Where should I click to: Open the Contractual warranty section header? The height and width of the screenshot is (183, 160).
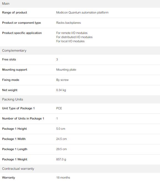coord(80,169)
